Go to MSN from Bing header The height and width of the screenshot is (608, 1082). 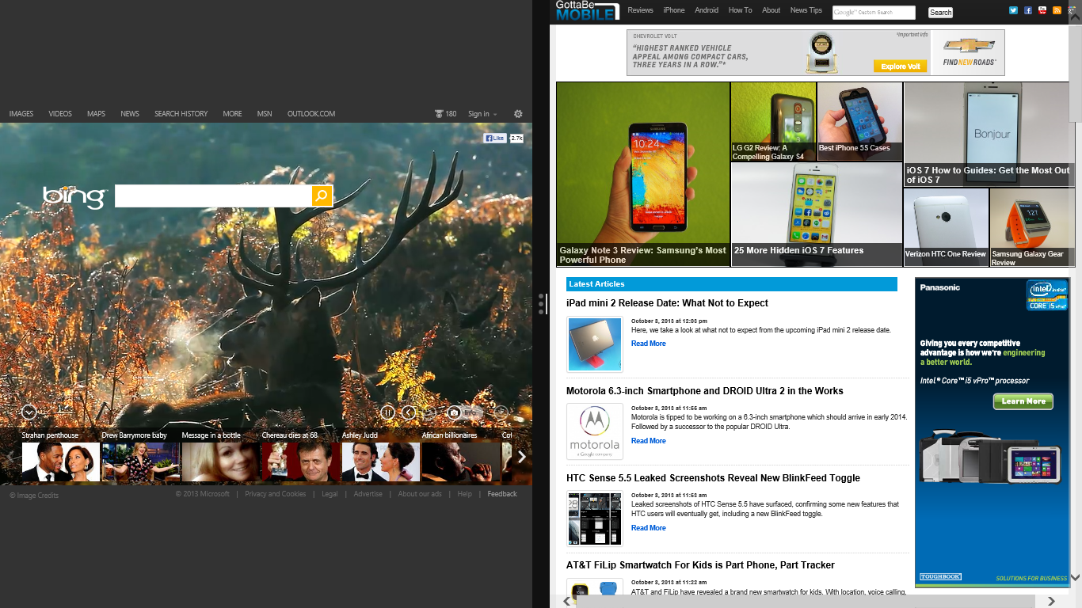[265, 114]
